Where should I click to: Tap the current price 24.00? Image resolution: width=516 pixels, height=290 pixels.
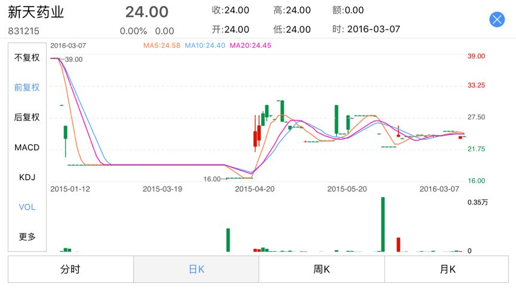147,12
